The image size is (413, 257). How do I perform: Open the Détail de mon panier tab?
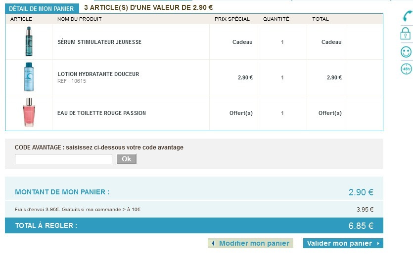[x=42, y=8]
